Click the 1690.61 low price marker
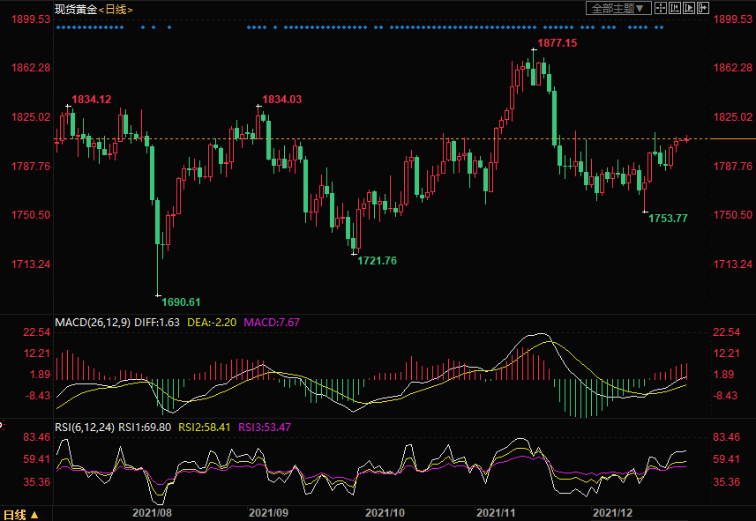 pos(181,301)
